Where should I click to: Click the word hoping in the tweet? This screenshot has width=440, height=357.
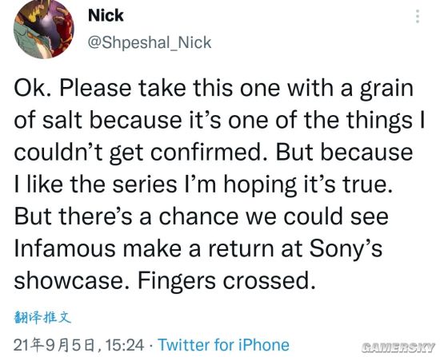tap(260, 185)
